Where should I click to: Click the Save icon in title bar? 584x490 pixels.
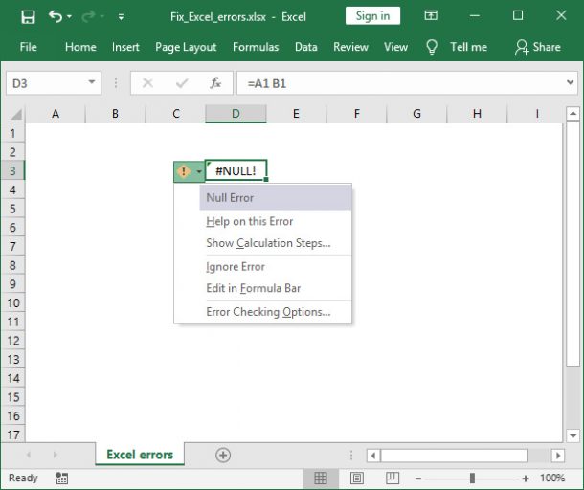[x=28, y=16]
